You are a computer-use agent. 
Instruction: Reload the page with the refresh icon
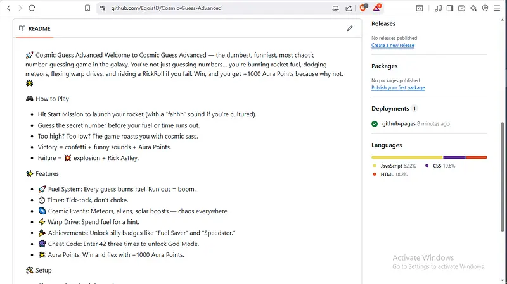(x=32, y=8)
